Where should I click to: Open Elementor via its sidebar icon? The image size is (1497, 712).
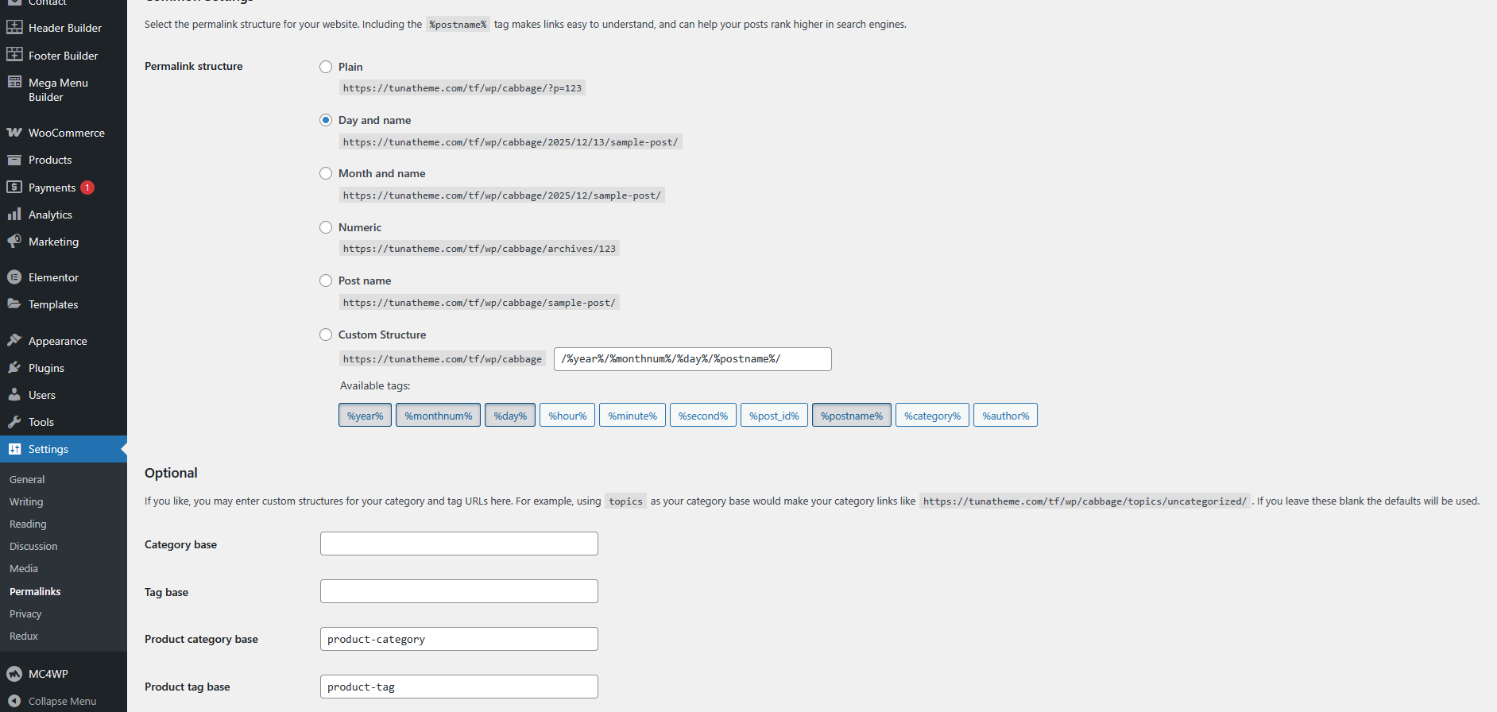[x=14, y=277]
